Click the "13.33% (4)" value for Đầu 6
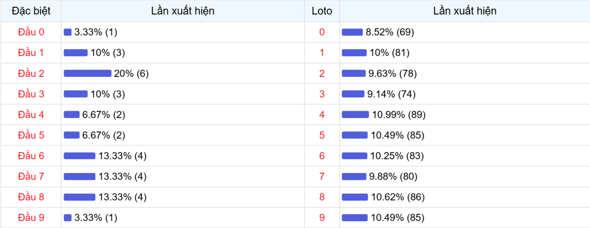The height and width of the screenshot is (228, 590). [x=122, y=156]
